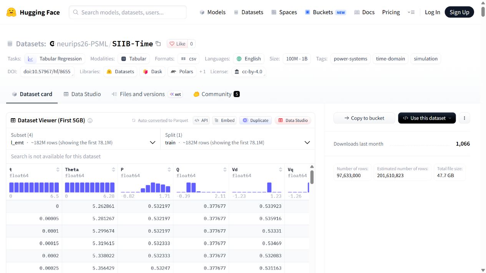The width and height of the screenshot is (486, 273).
Task: Click the P column histogram
Action: click(x=146, y=187)
